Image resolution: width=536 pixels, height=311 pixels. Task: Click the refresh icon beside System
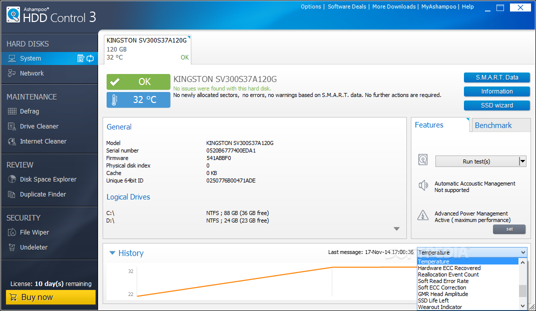90,58
